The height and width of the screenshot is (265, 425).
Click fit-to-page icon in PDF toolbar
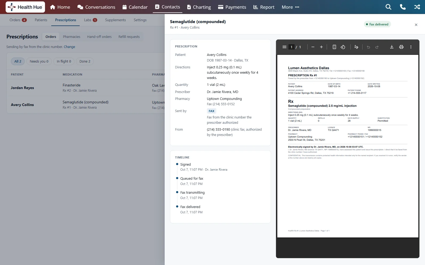pyautogui.click(x=334, y=47)
